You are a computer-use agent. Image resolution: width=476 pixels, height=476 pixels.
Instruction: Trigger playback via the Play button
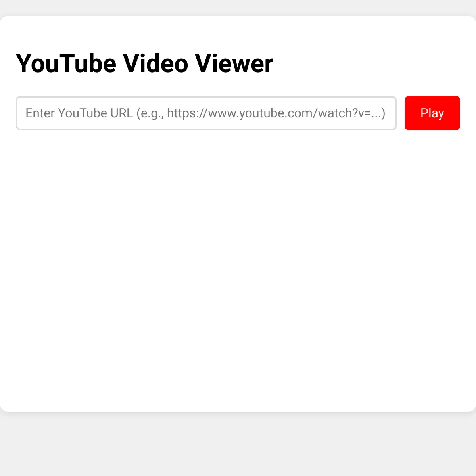click(432, 113)
